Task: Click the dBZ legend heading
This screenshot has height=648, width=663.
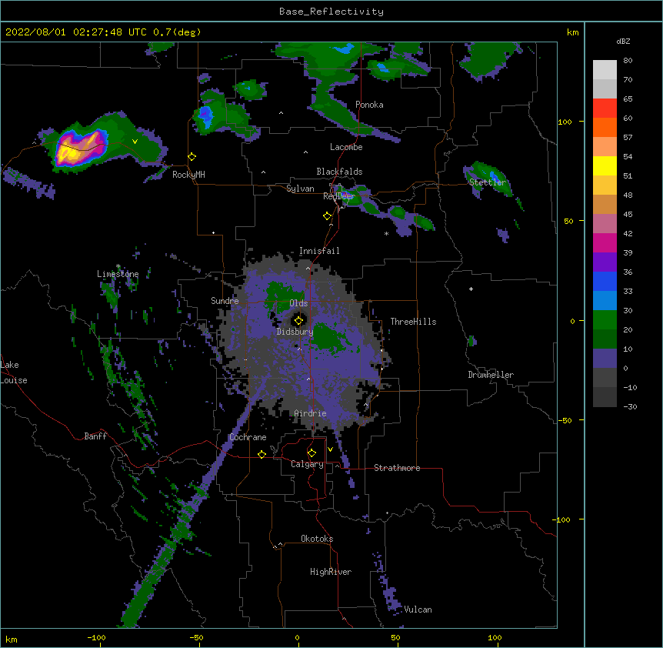Action: 623,41
